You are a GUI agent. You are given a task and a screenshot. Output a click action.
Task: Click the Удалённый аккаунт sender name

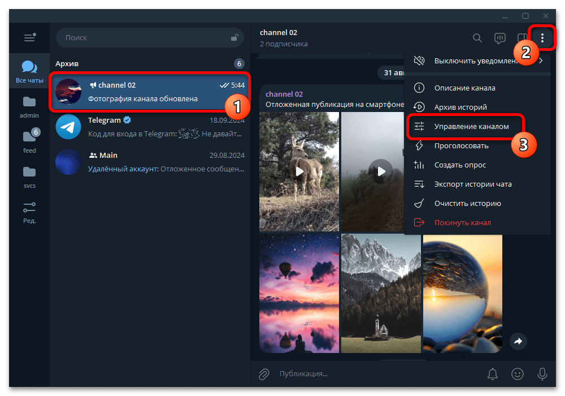pos(123,169)
